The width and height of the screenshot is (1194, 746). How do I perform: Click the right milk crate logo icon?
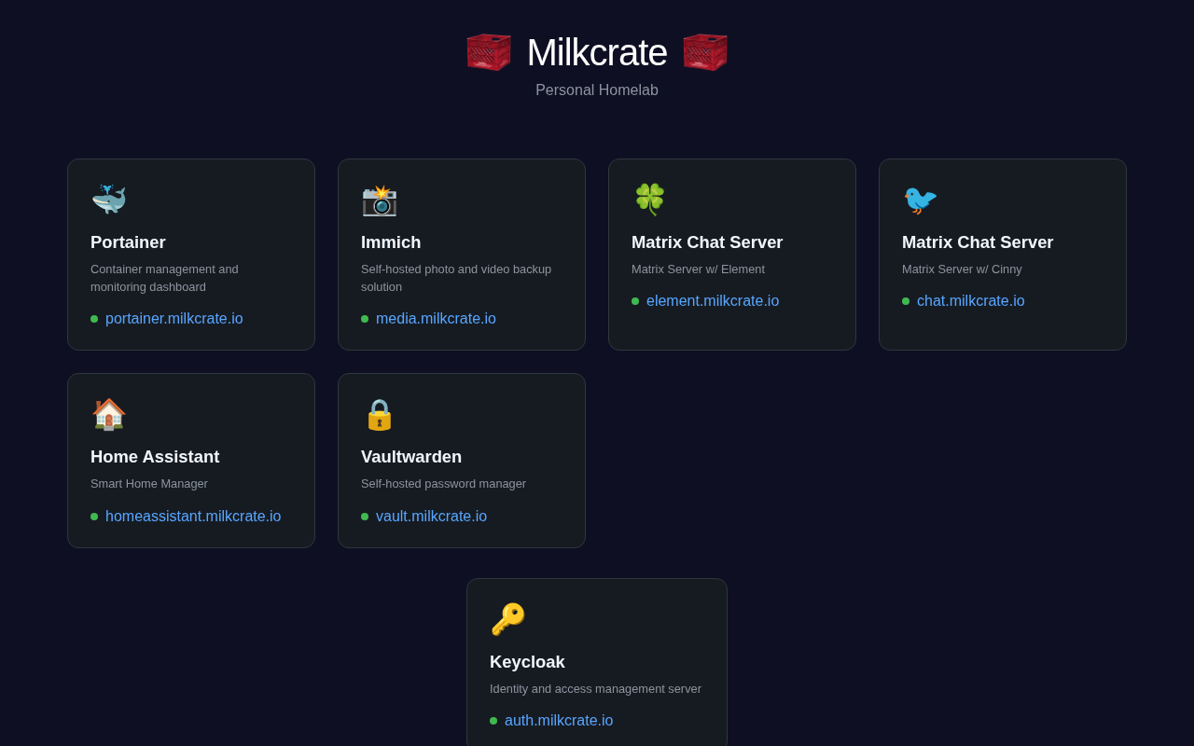point(705,52)
